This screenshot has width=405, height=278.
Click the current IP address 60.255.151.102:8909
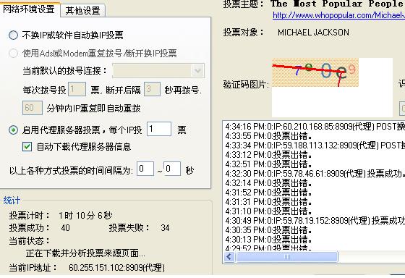(x=116, y=267)
